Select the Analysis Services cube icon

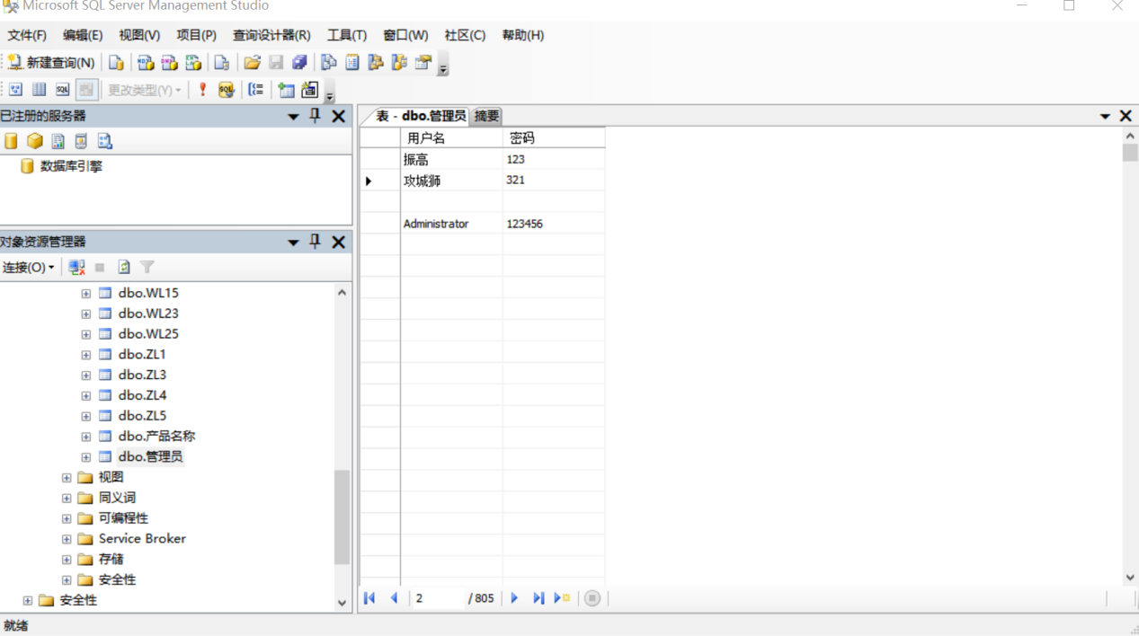(x=34, y=141)
